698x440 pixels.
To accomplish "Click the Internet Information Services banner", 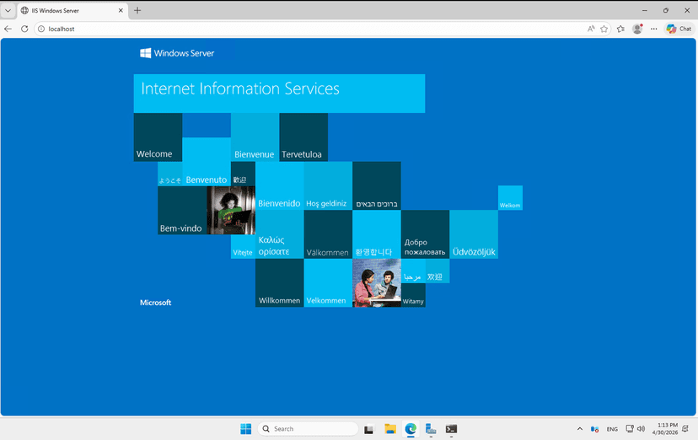I will (x=279, y=94).
